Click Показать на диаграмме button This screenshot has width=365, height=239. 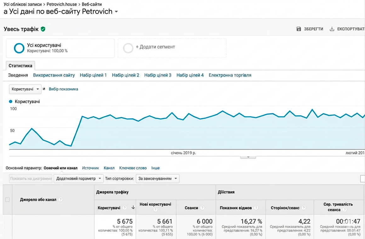[x=31, y=179]
